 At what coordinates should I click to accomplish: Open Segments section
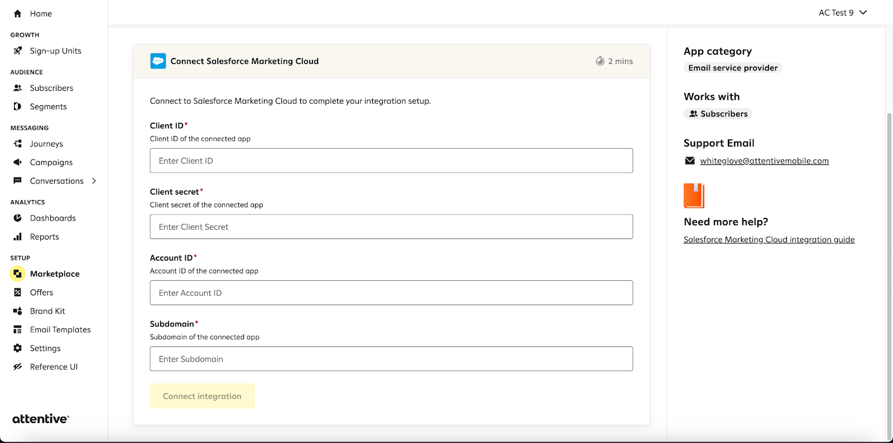click(49, 106)
